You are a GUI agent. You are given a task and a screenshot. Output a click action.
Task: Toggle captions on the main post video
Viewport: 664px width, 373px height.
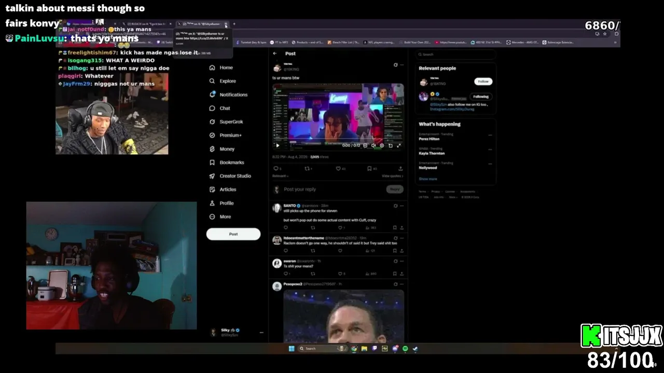(x=365, y=146)
